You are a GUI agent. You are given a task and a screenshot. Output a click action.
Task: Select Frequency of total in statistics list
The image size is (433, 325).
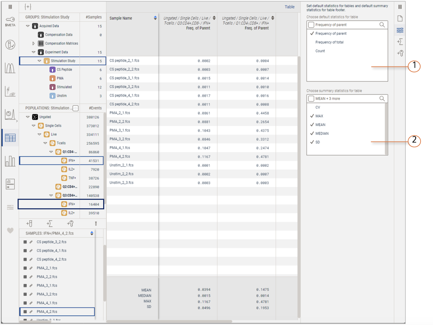click(x=329, y=42)
